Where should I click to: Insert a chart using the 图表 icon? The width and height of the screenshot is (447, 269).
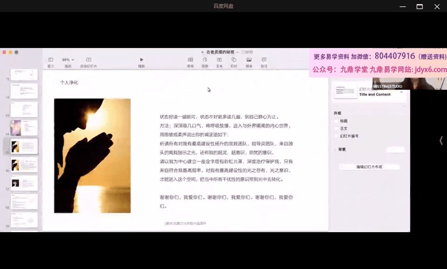point(205,60)
